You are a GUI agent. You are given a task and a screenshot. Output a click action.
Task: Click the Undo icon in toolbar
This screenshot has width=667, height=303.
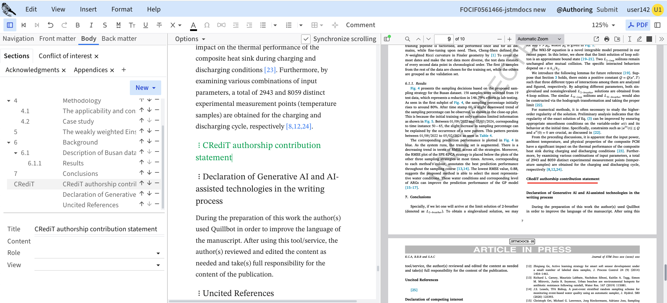point(50,25)
